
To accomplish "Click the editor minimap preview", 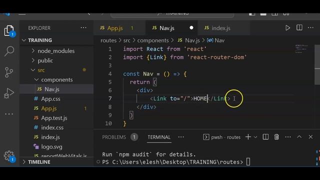I will [301, 49].
